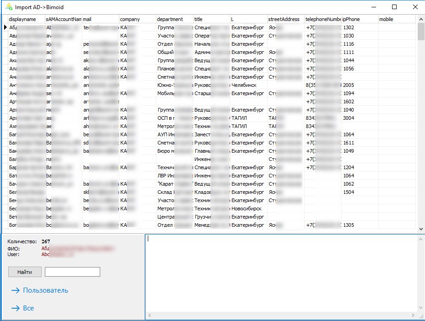Click inside the large log text area

(x=281, y=277)
